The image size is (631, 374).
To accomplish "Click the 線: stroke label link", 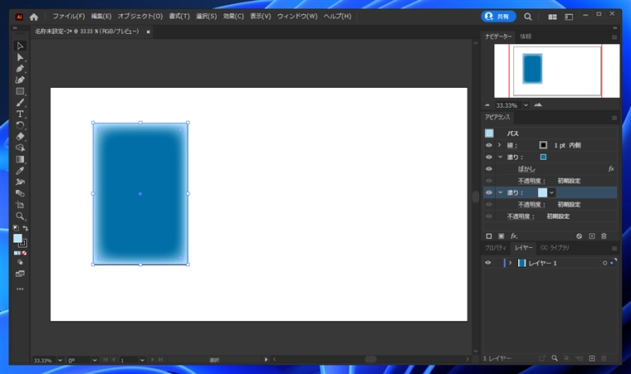I will (x=512, y=145).
